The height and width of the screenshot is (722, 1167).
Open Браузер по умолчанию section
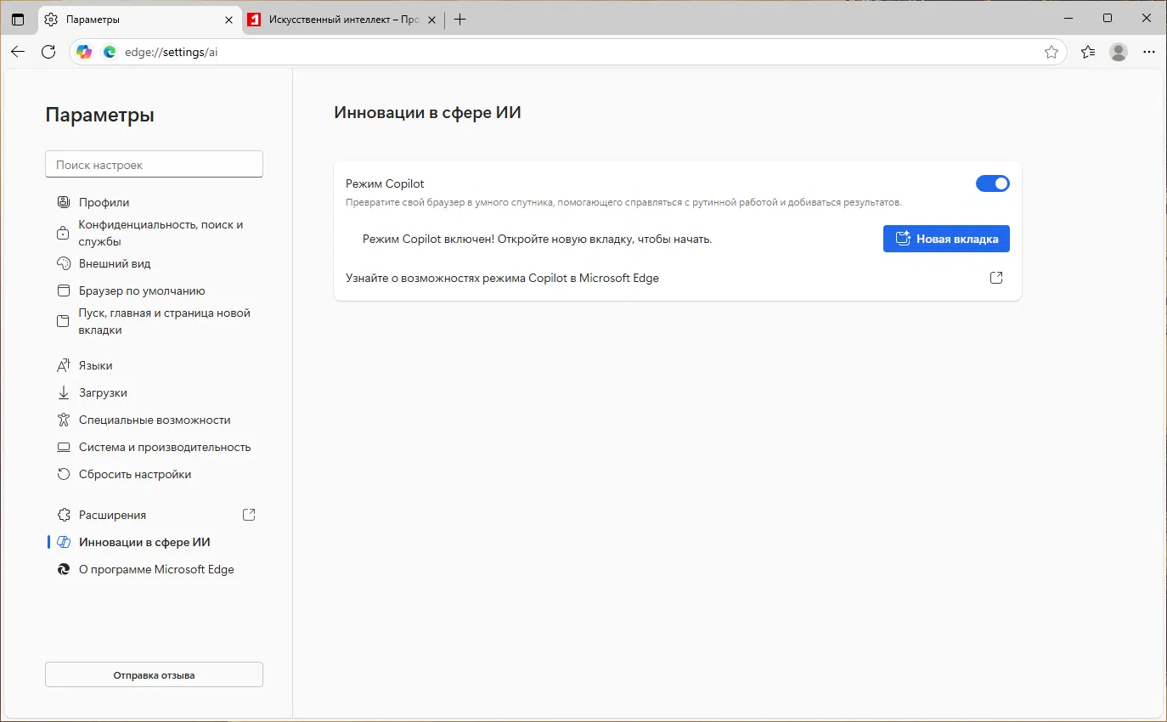(142, 290)
